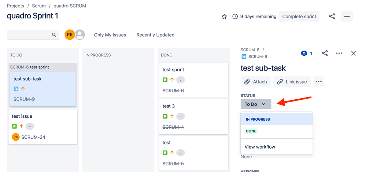Click the SCRUM-24 issue key
Image resolution: width=366 pixels, height=172 pixels.
click(x=33, y=137)
